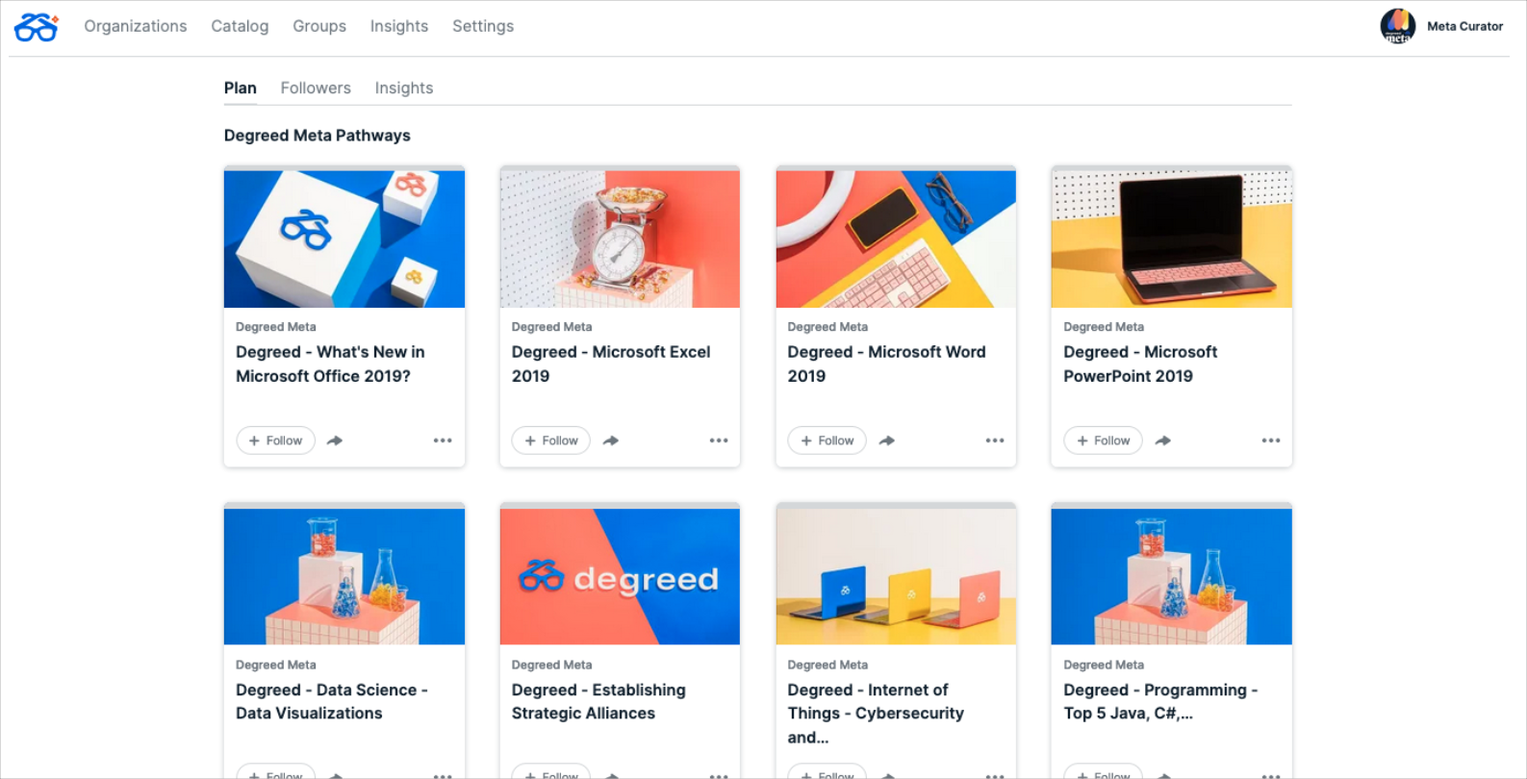Open the Organizations menu
The image size is (1527, 779).
coord(136,26)
